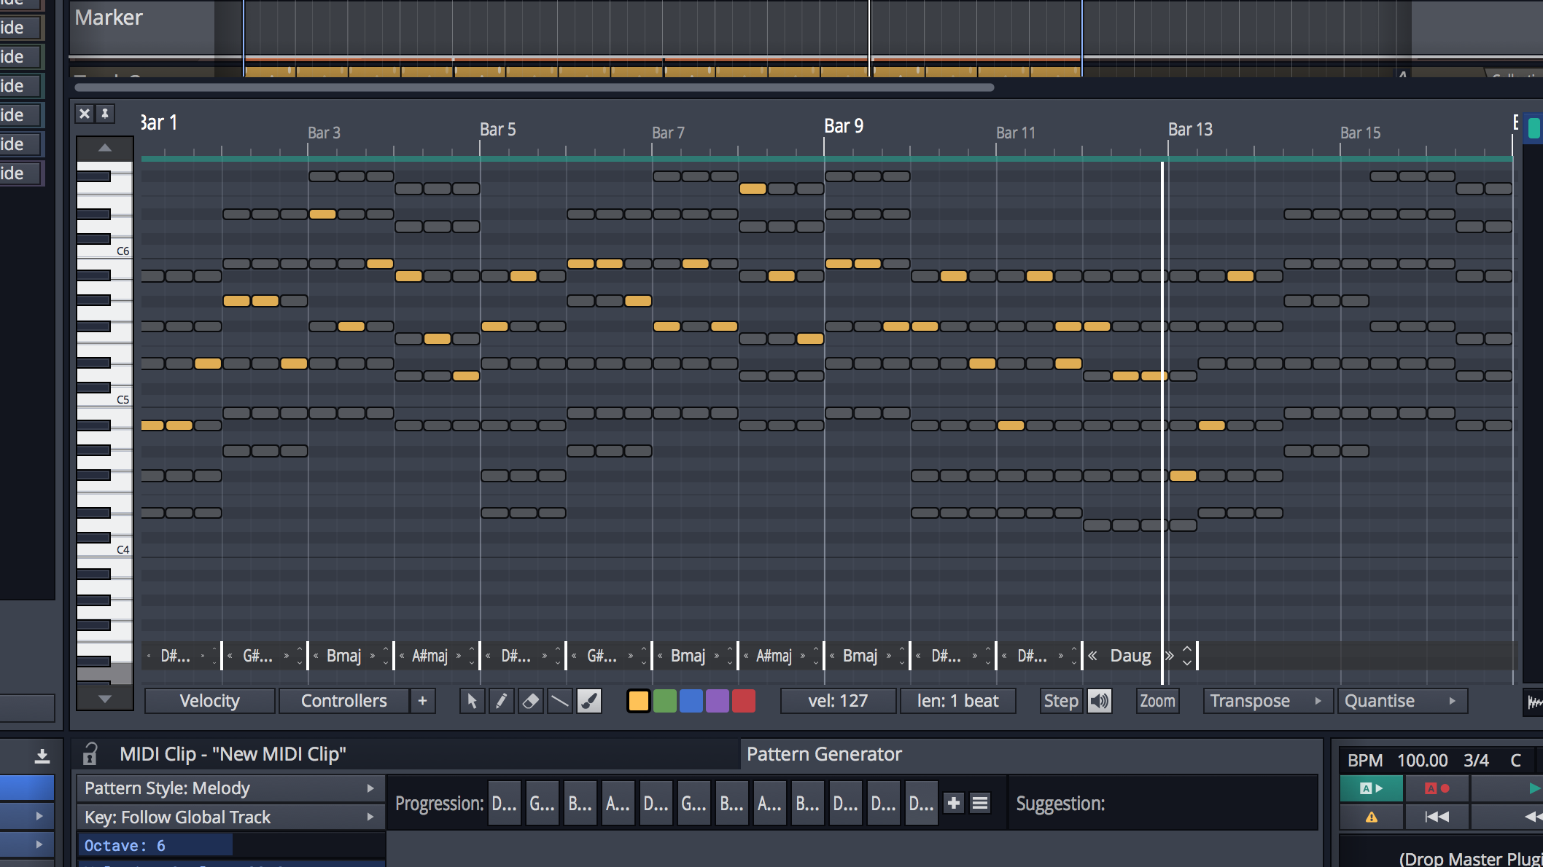The width and height of the screenshot is (1543, 867).
Task: Choose the purple note color swatch
Action: [717, 701]
